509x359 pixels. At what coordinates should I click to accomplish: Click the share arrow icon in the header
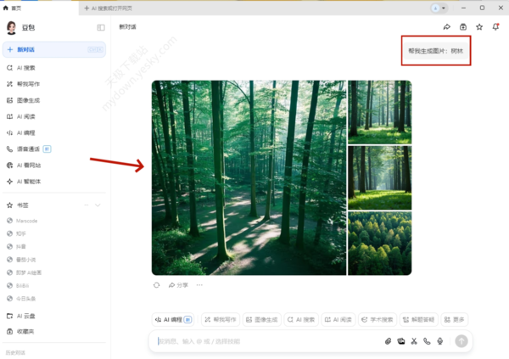(x=447, y=27)
